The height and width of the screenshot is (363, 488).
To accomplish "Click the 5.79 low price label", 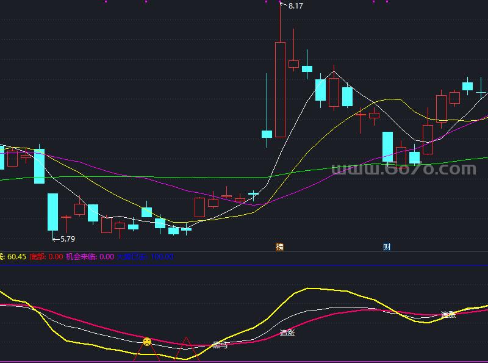I will (68, 239).
